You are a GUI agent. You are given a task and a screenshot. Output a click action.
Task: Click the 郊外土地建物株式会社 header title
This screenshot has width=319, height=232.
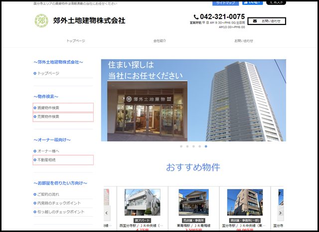coord(89,20)
